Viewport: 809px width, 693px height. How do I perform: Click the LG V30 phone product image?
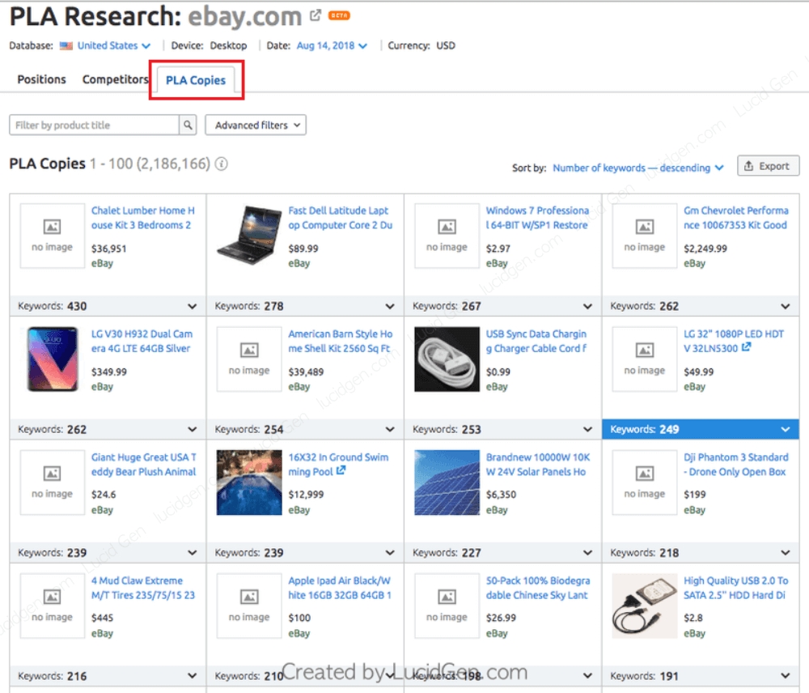(53, 359)
